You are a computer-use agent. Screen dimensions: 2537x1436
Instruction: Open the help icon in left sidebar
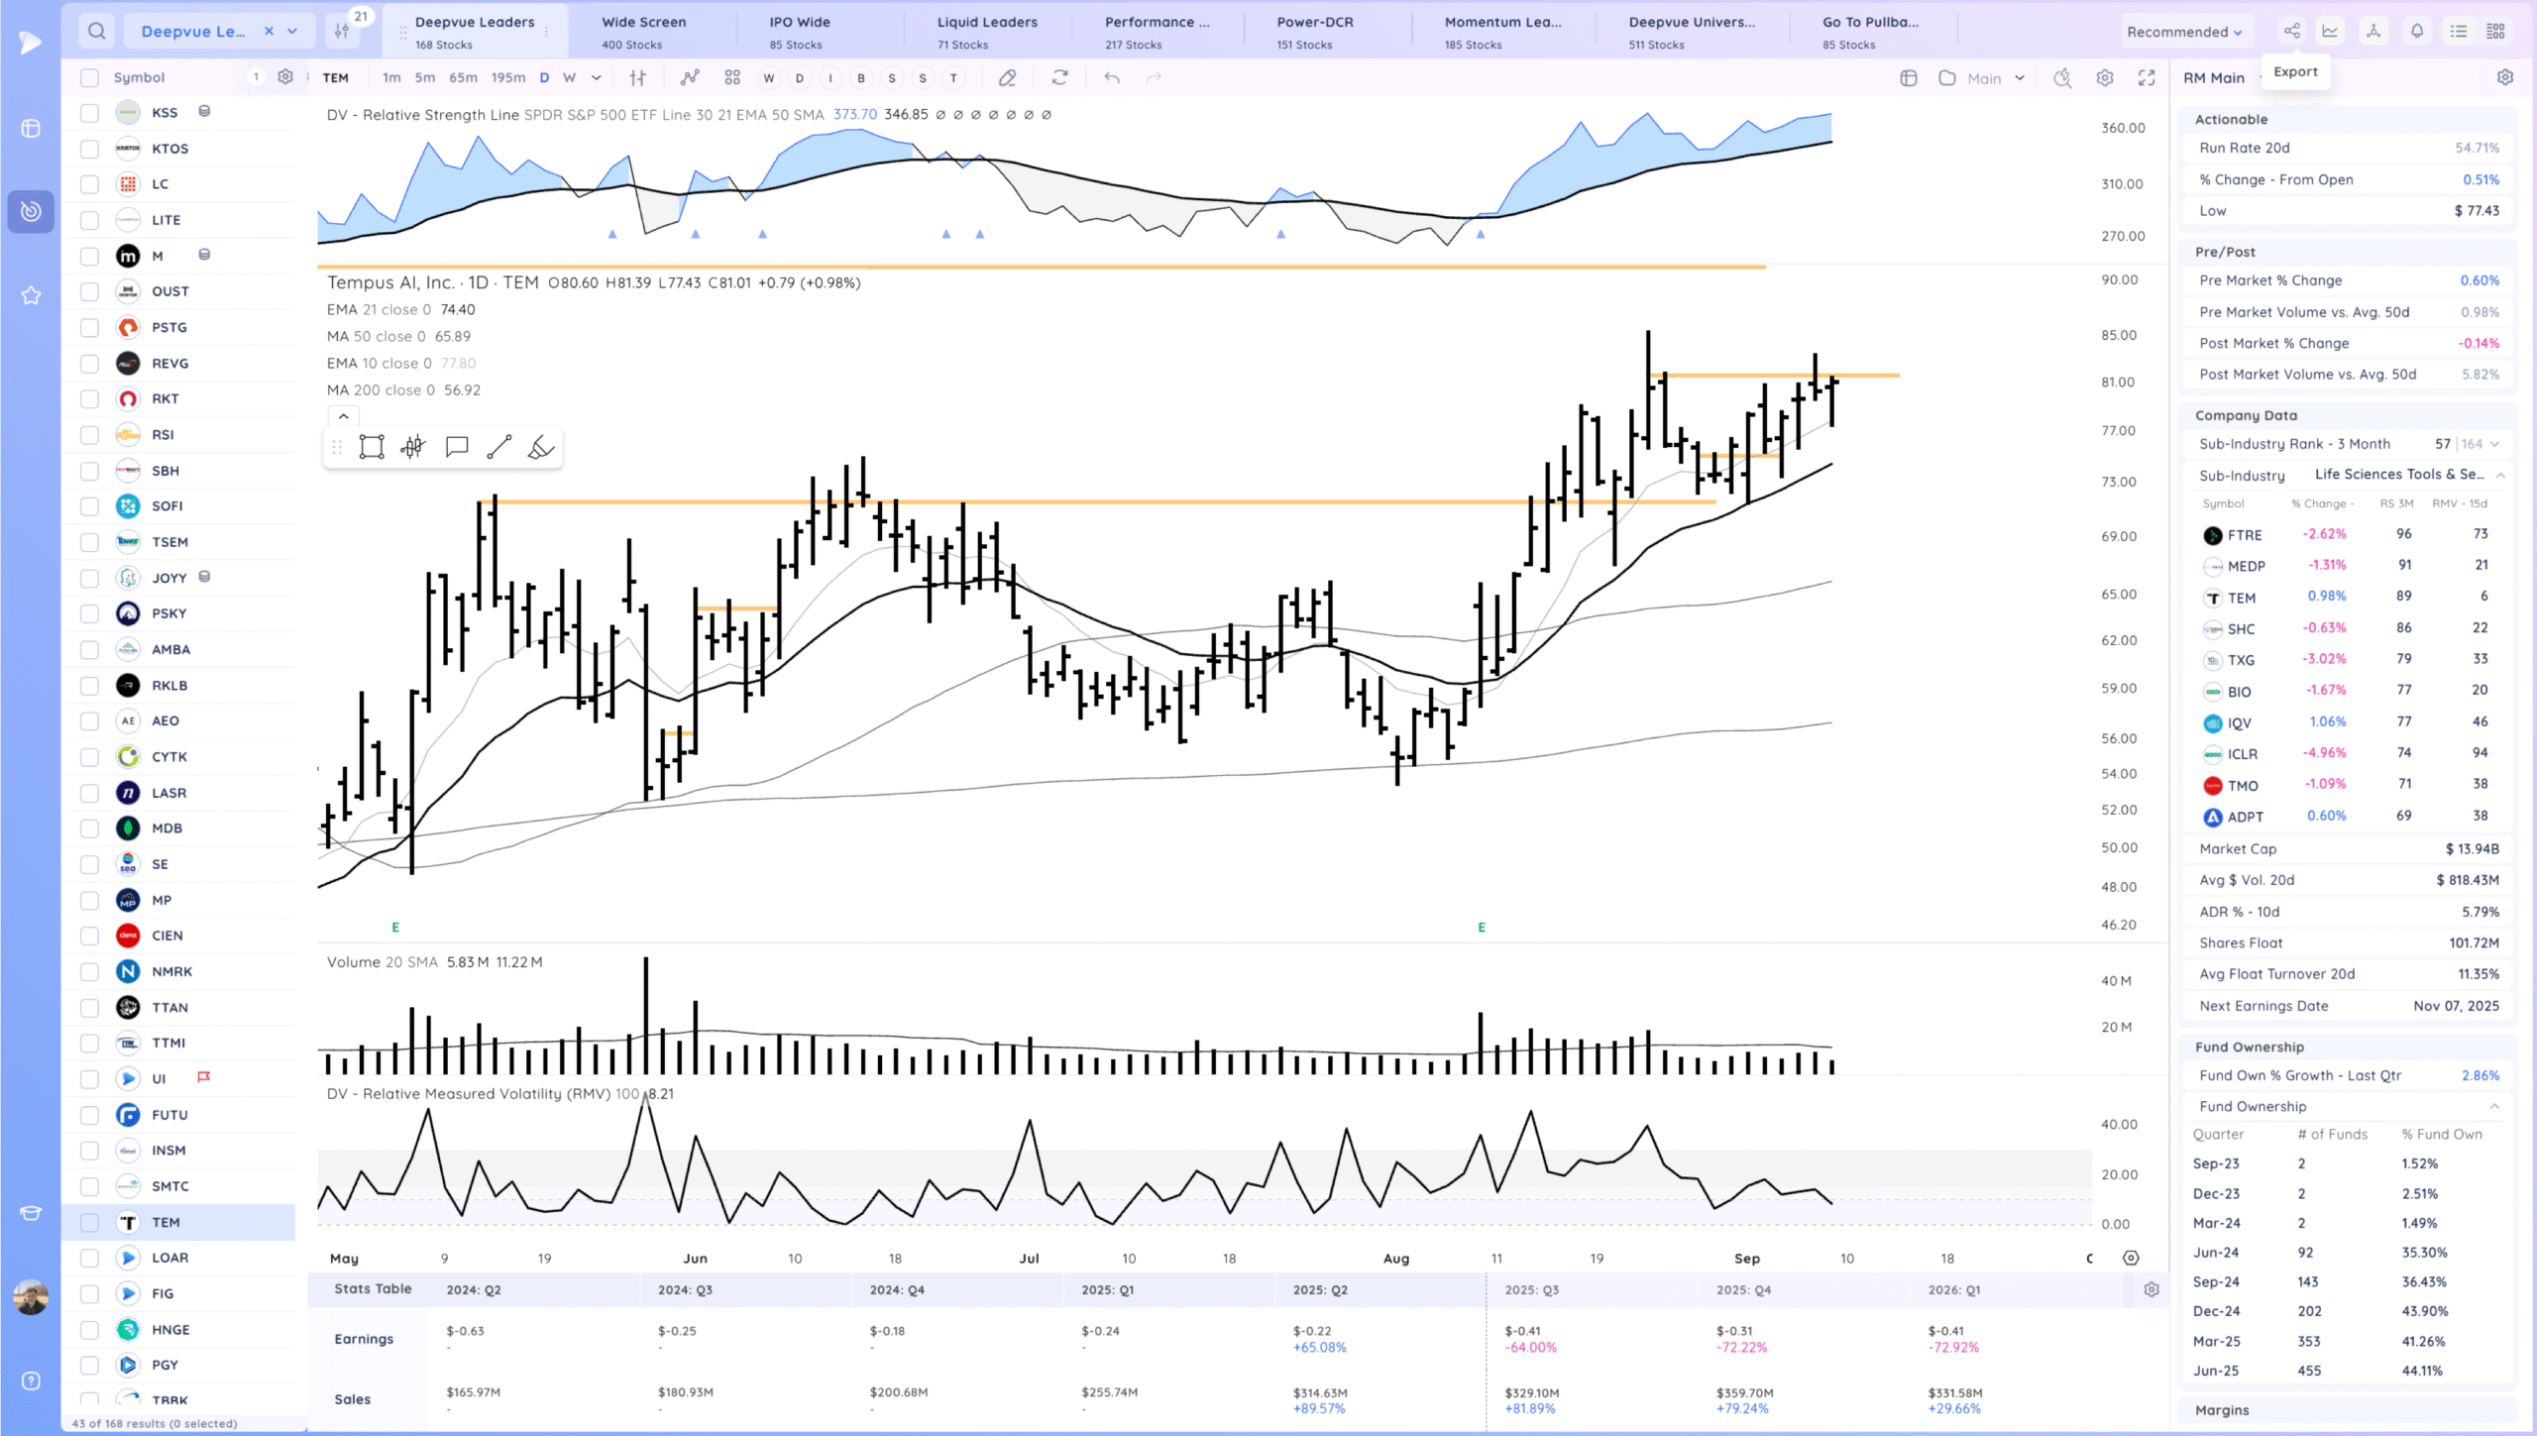[x=31, y=1381]
